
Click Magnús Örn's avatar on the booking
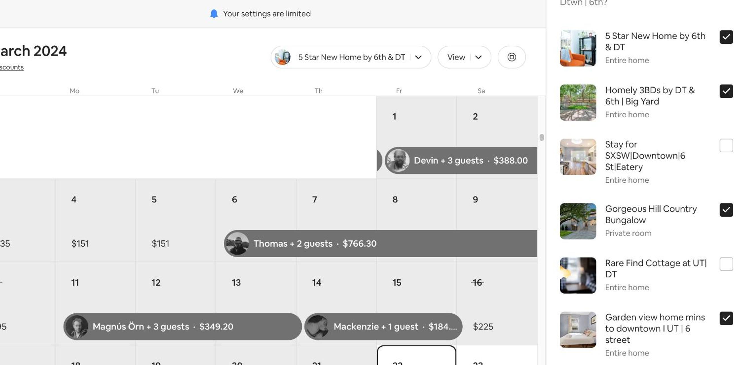77,327
